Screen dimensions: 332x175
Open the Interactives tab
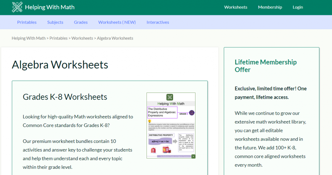(x=158, y=22)
